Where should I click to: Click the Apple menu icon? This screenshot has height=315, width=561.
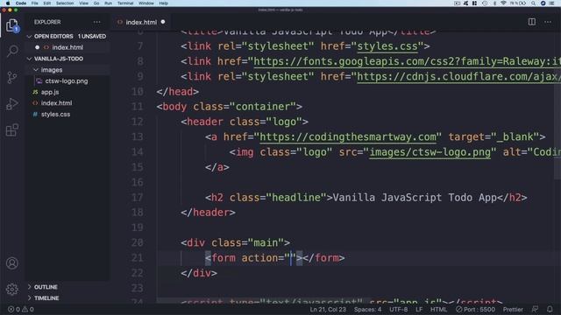tap(7, 3)
